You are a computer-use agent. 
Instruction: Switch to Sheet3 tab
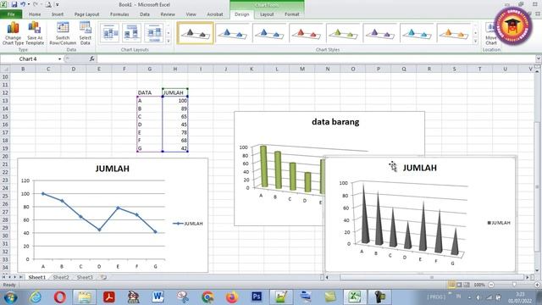point(85,277)
